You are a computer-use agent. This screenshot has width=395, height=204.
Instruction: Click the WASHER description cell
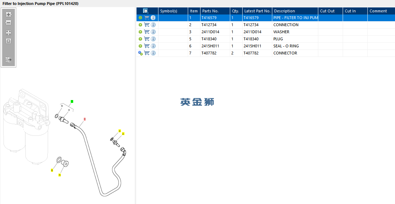pos(295,32)
